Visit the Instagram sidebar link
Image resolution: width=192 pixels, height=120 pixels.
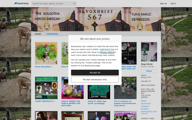[145, 106]
